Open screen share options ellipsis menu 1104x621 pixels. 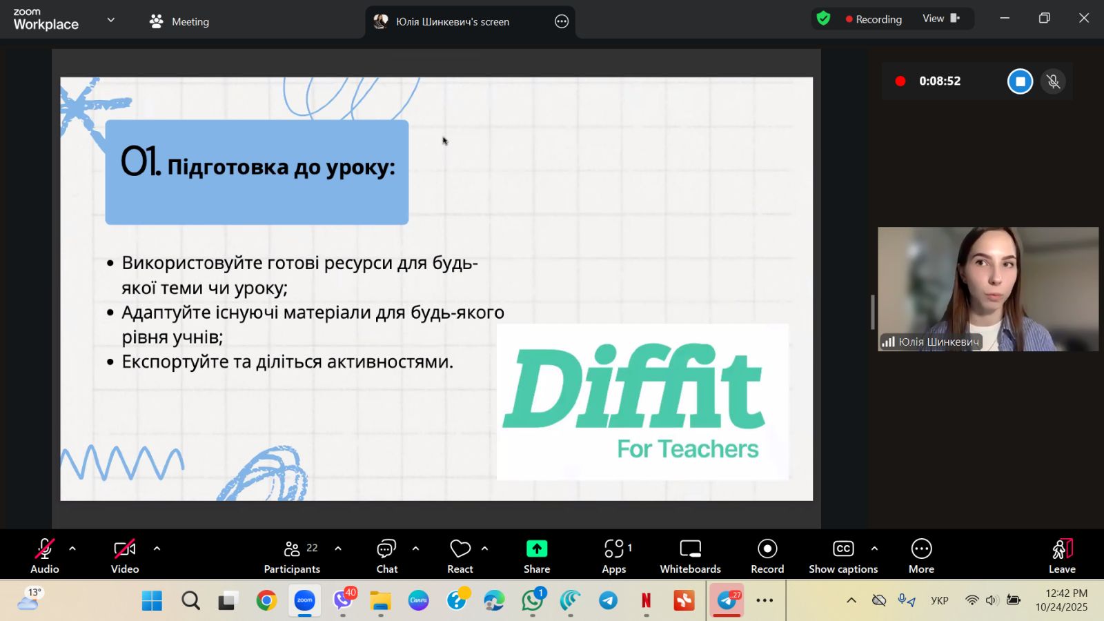[x=562, y=21]
